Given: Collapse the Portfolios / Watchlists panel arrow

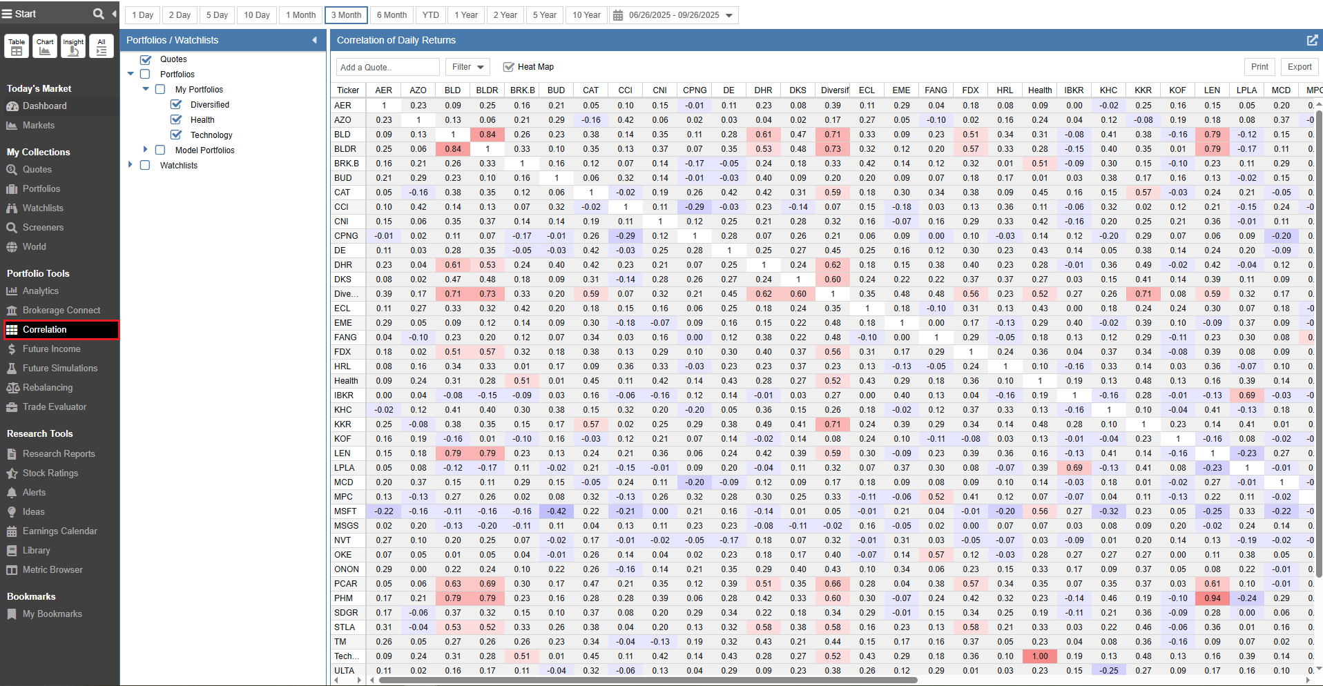Looking at the screenshot, I should click(x=315, y=41).
